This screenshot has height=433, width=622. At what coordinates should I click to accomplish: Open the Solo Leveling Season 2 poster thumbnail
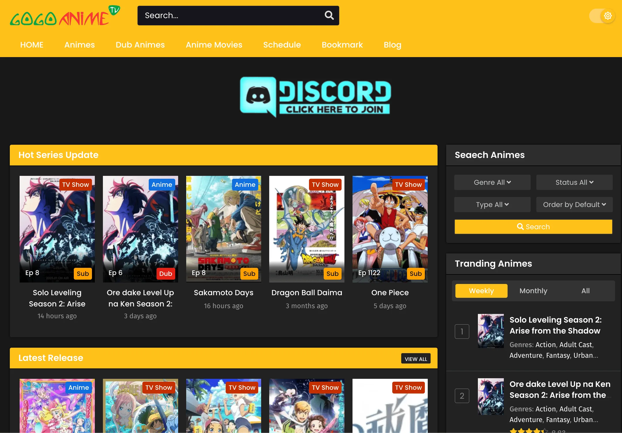click(491, 331)
